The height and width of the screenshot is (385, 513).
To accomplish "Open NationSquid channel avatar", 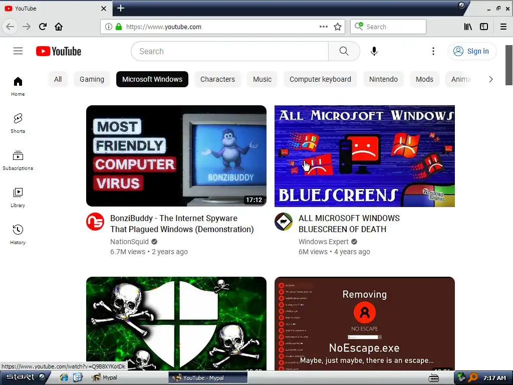I will [x=95, y=222].
